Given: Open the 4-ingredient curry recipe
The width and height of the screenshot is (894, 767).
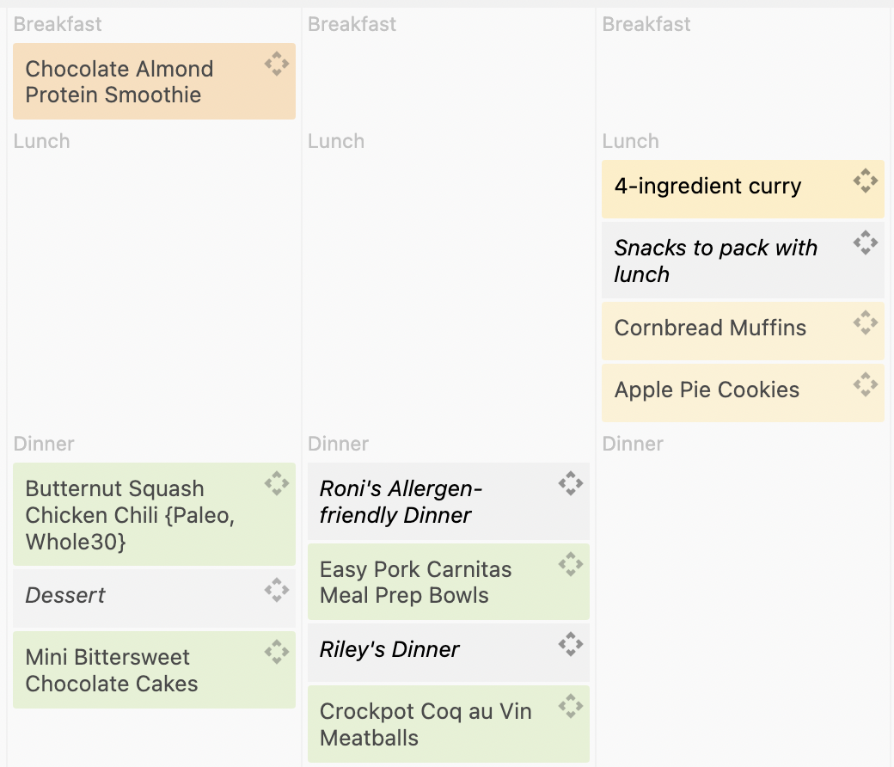Looking at the screenshot, I should pyautogui.click(x=707, y=187).
